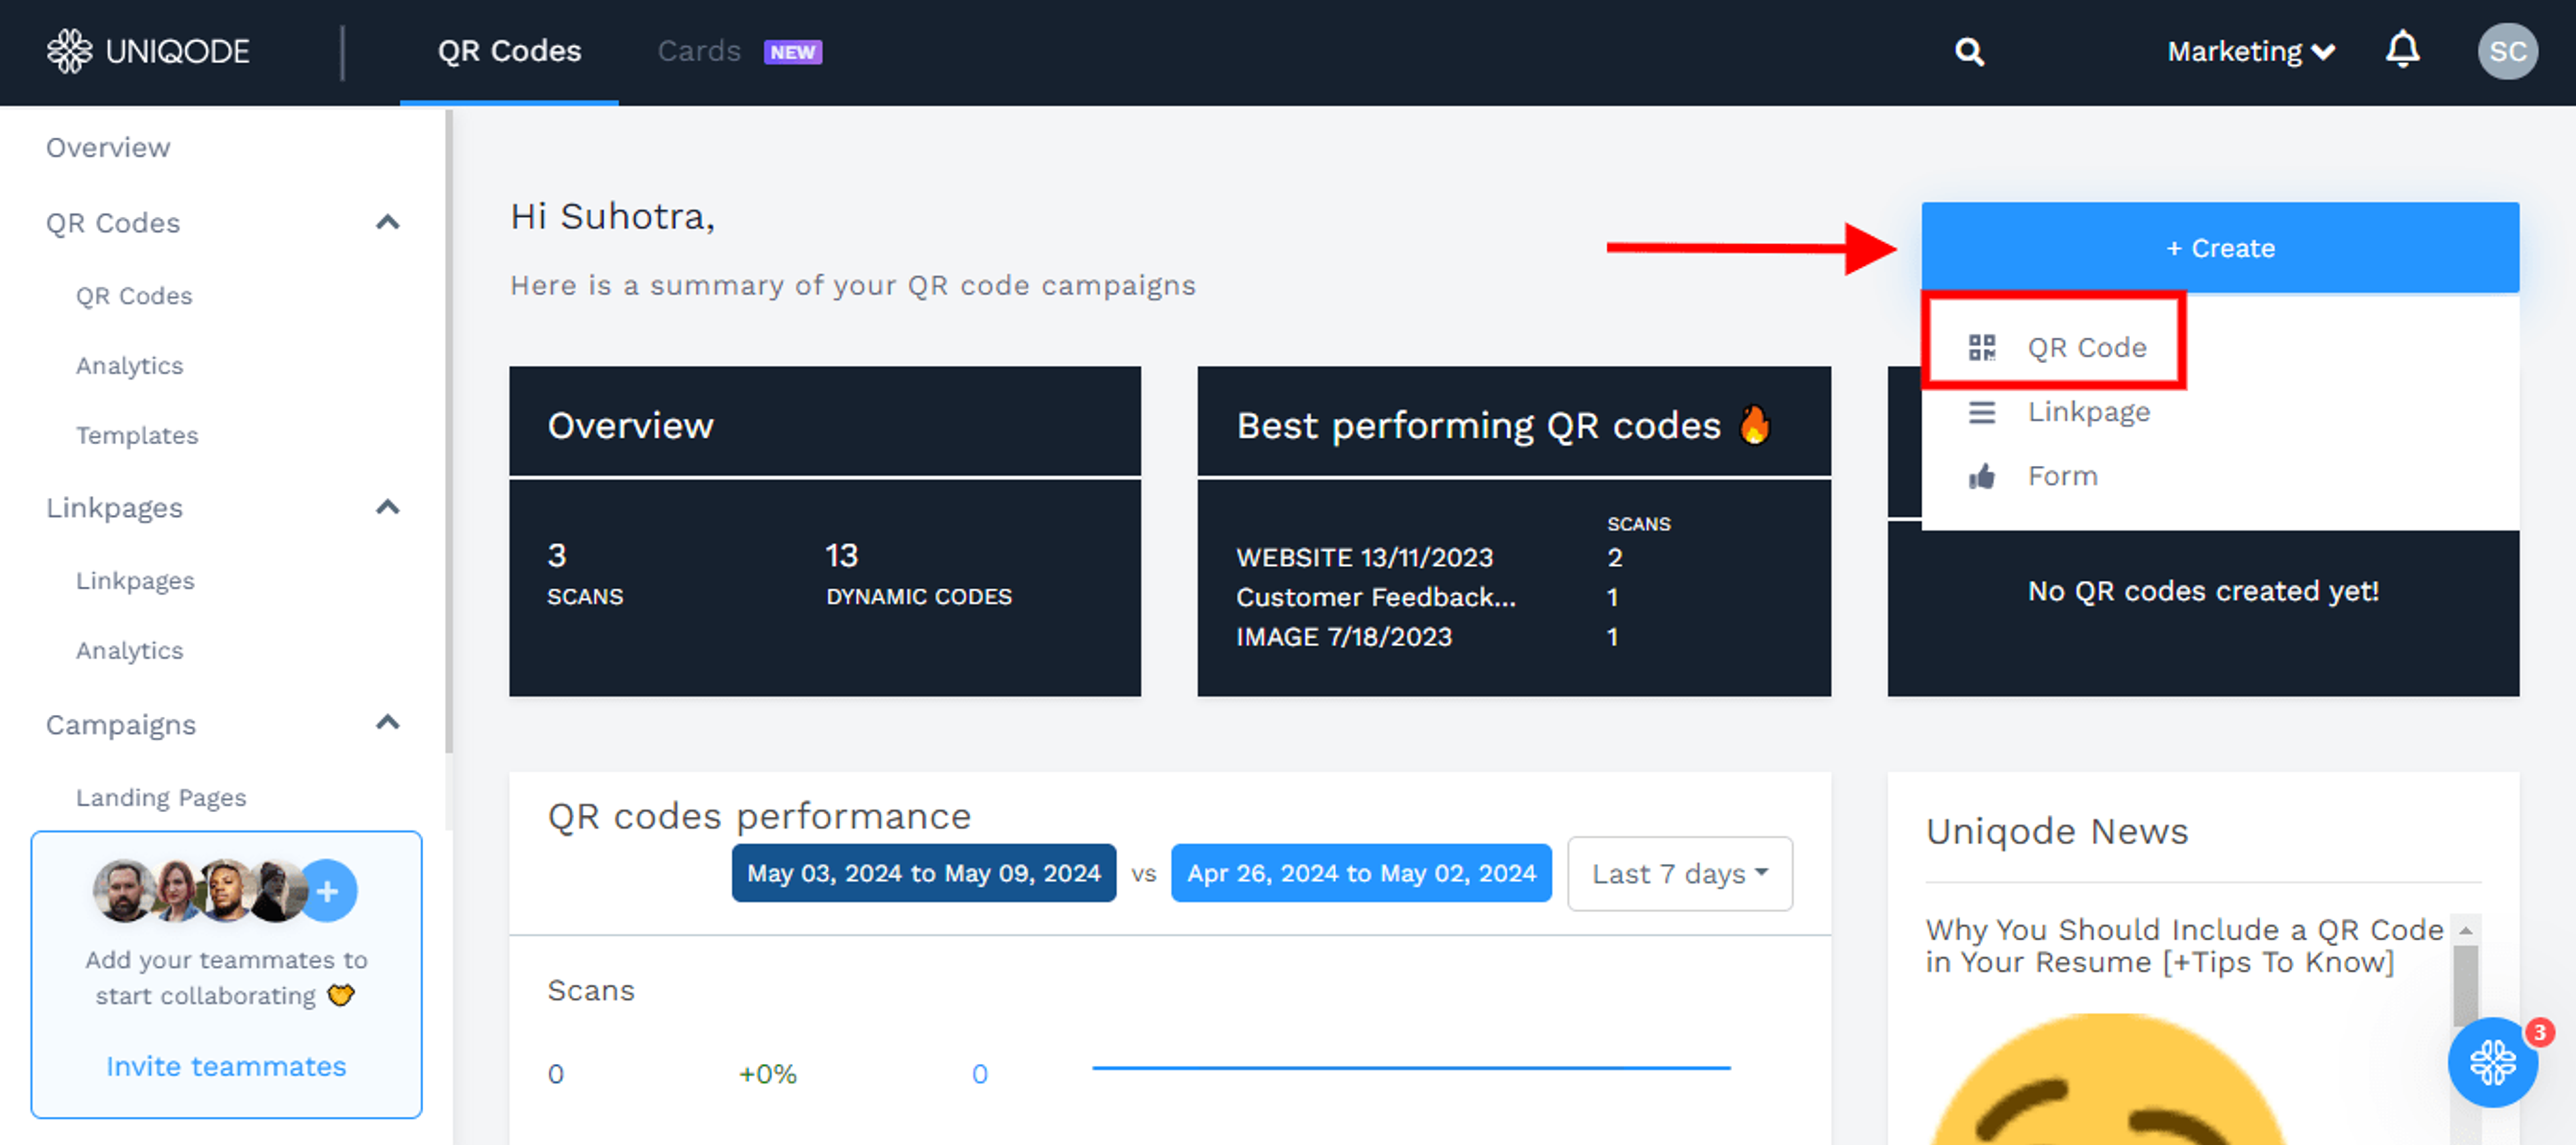Collapse the QR Codes sidebar section
Screen dimensions: 2576x1145
[x=388, y=222]
